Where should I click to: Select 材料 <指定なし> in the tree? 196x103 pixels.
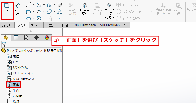pyautogui.click(x=21, y=79)
